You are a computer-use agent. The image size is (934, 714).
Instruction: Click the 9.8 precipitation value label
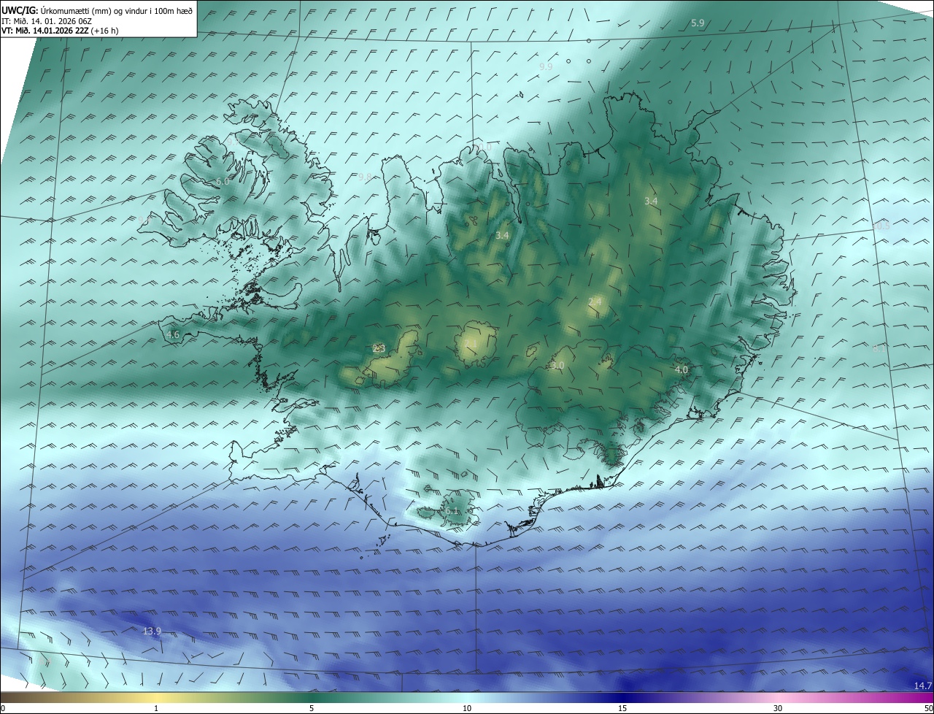tap(365, 177)
